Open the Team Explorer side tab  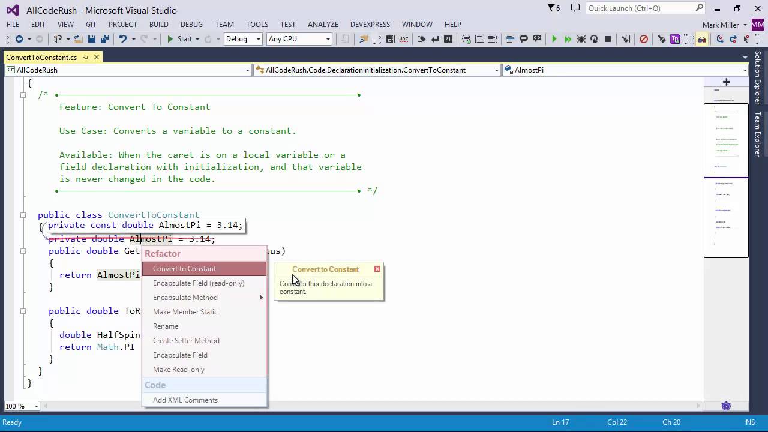coord(758,134)
